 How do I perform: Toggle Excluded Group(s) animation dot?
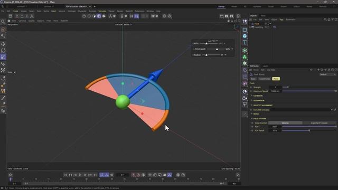point(251,110)
